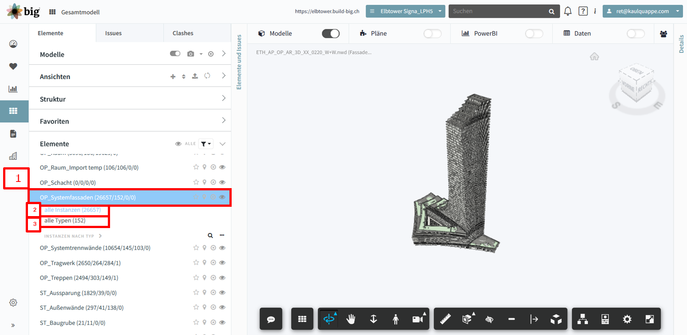
Task: Open the Elemente filter dropdown
Action: coord(206,144)
